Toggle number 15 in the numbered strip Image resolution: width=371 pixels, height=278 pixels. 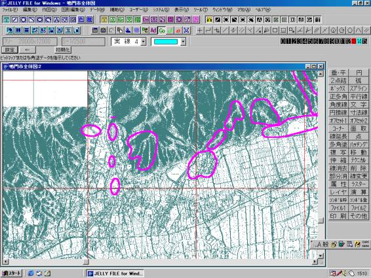click(364, 41)
